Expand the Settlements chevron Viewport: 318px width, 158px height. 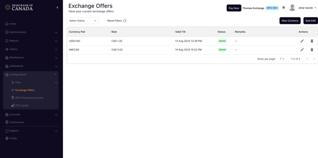[x=56, y=66]
